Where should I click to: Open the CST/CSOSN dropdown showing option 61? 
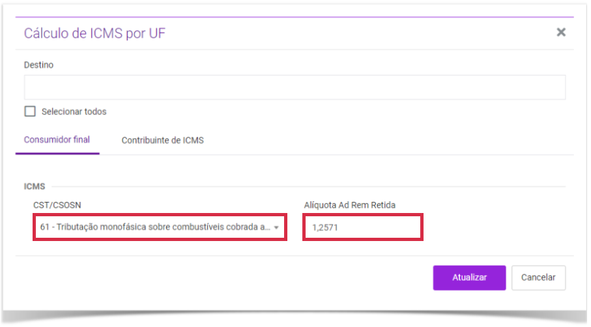click(x=160, y=227)
